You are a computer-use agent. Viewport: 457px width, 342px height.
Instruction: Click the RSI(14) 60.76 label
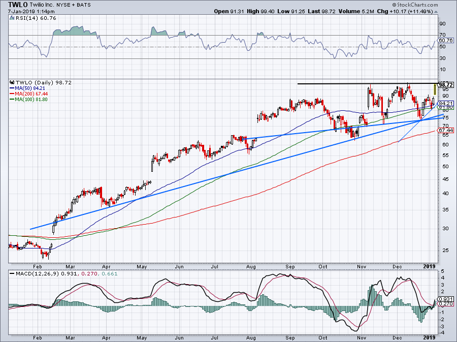[36, 18]
